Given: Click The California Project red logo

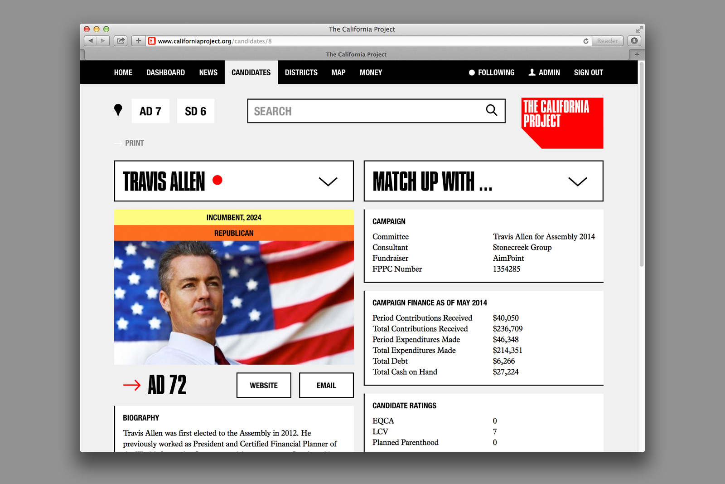Looking at the screenshot, I should 562,122.
